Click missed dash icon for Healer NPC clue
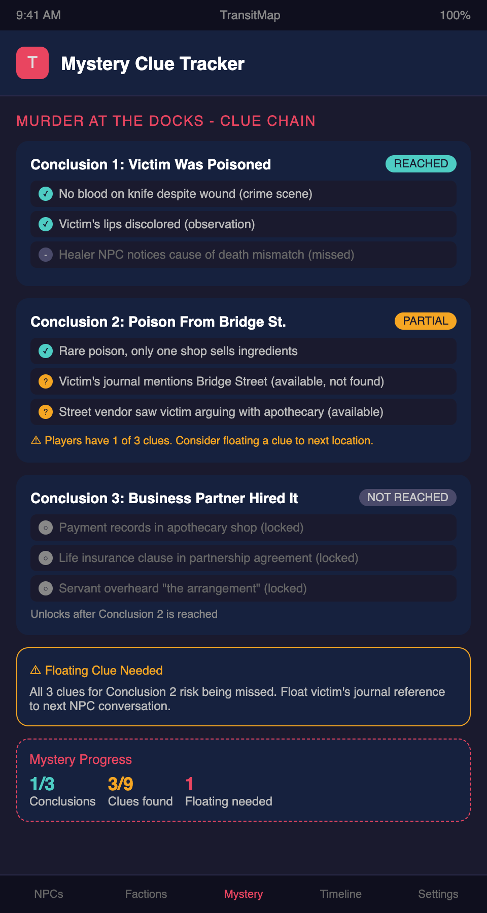 pyautogui.click(x=46, y=255)
